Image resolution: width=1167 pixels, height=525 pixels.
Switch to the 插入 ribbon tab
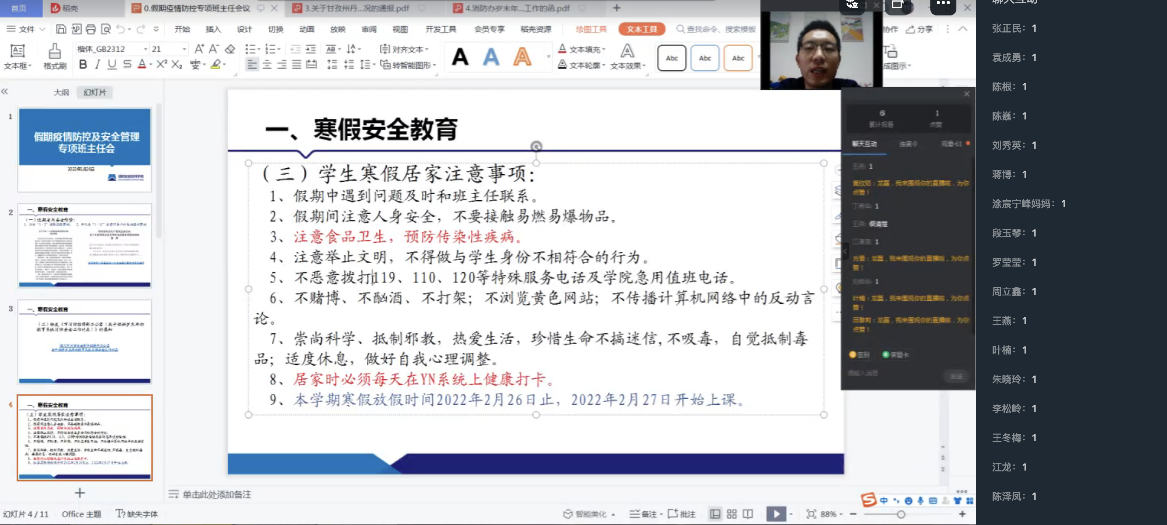213,29
